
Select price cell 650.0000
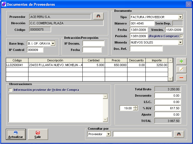[x=116, y=65]
